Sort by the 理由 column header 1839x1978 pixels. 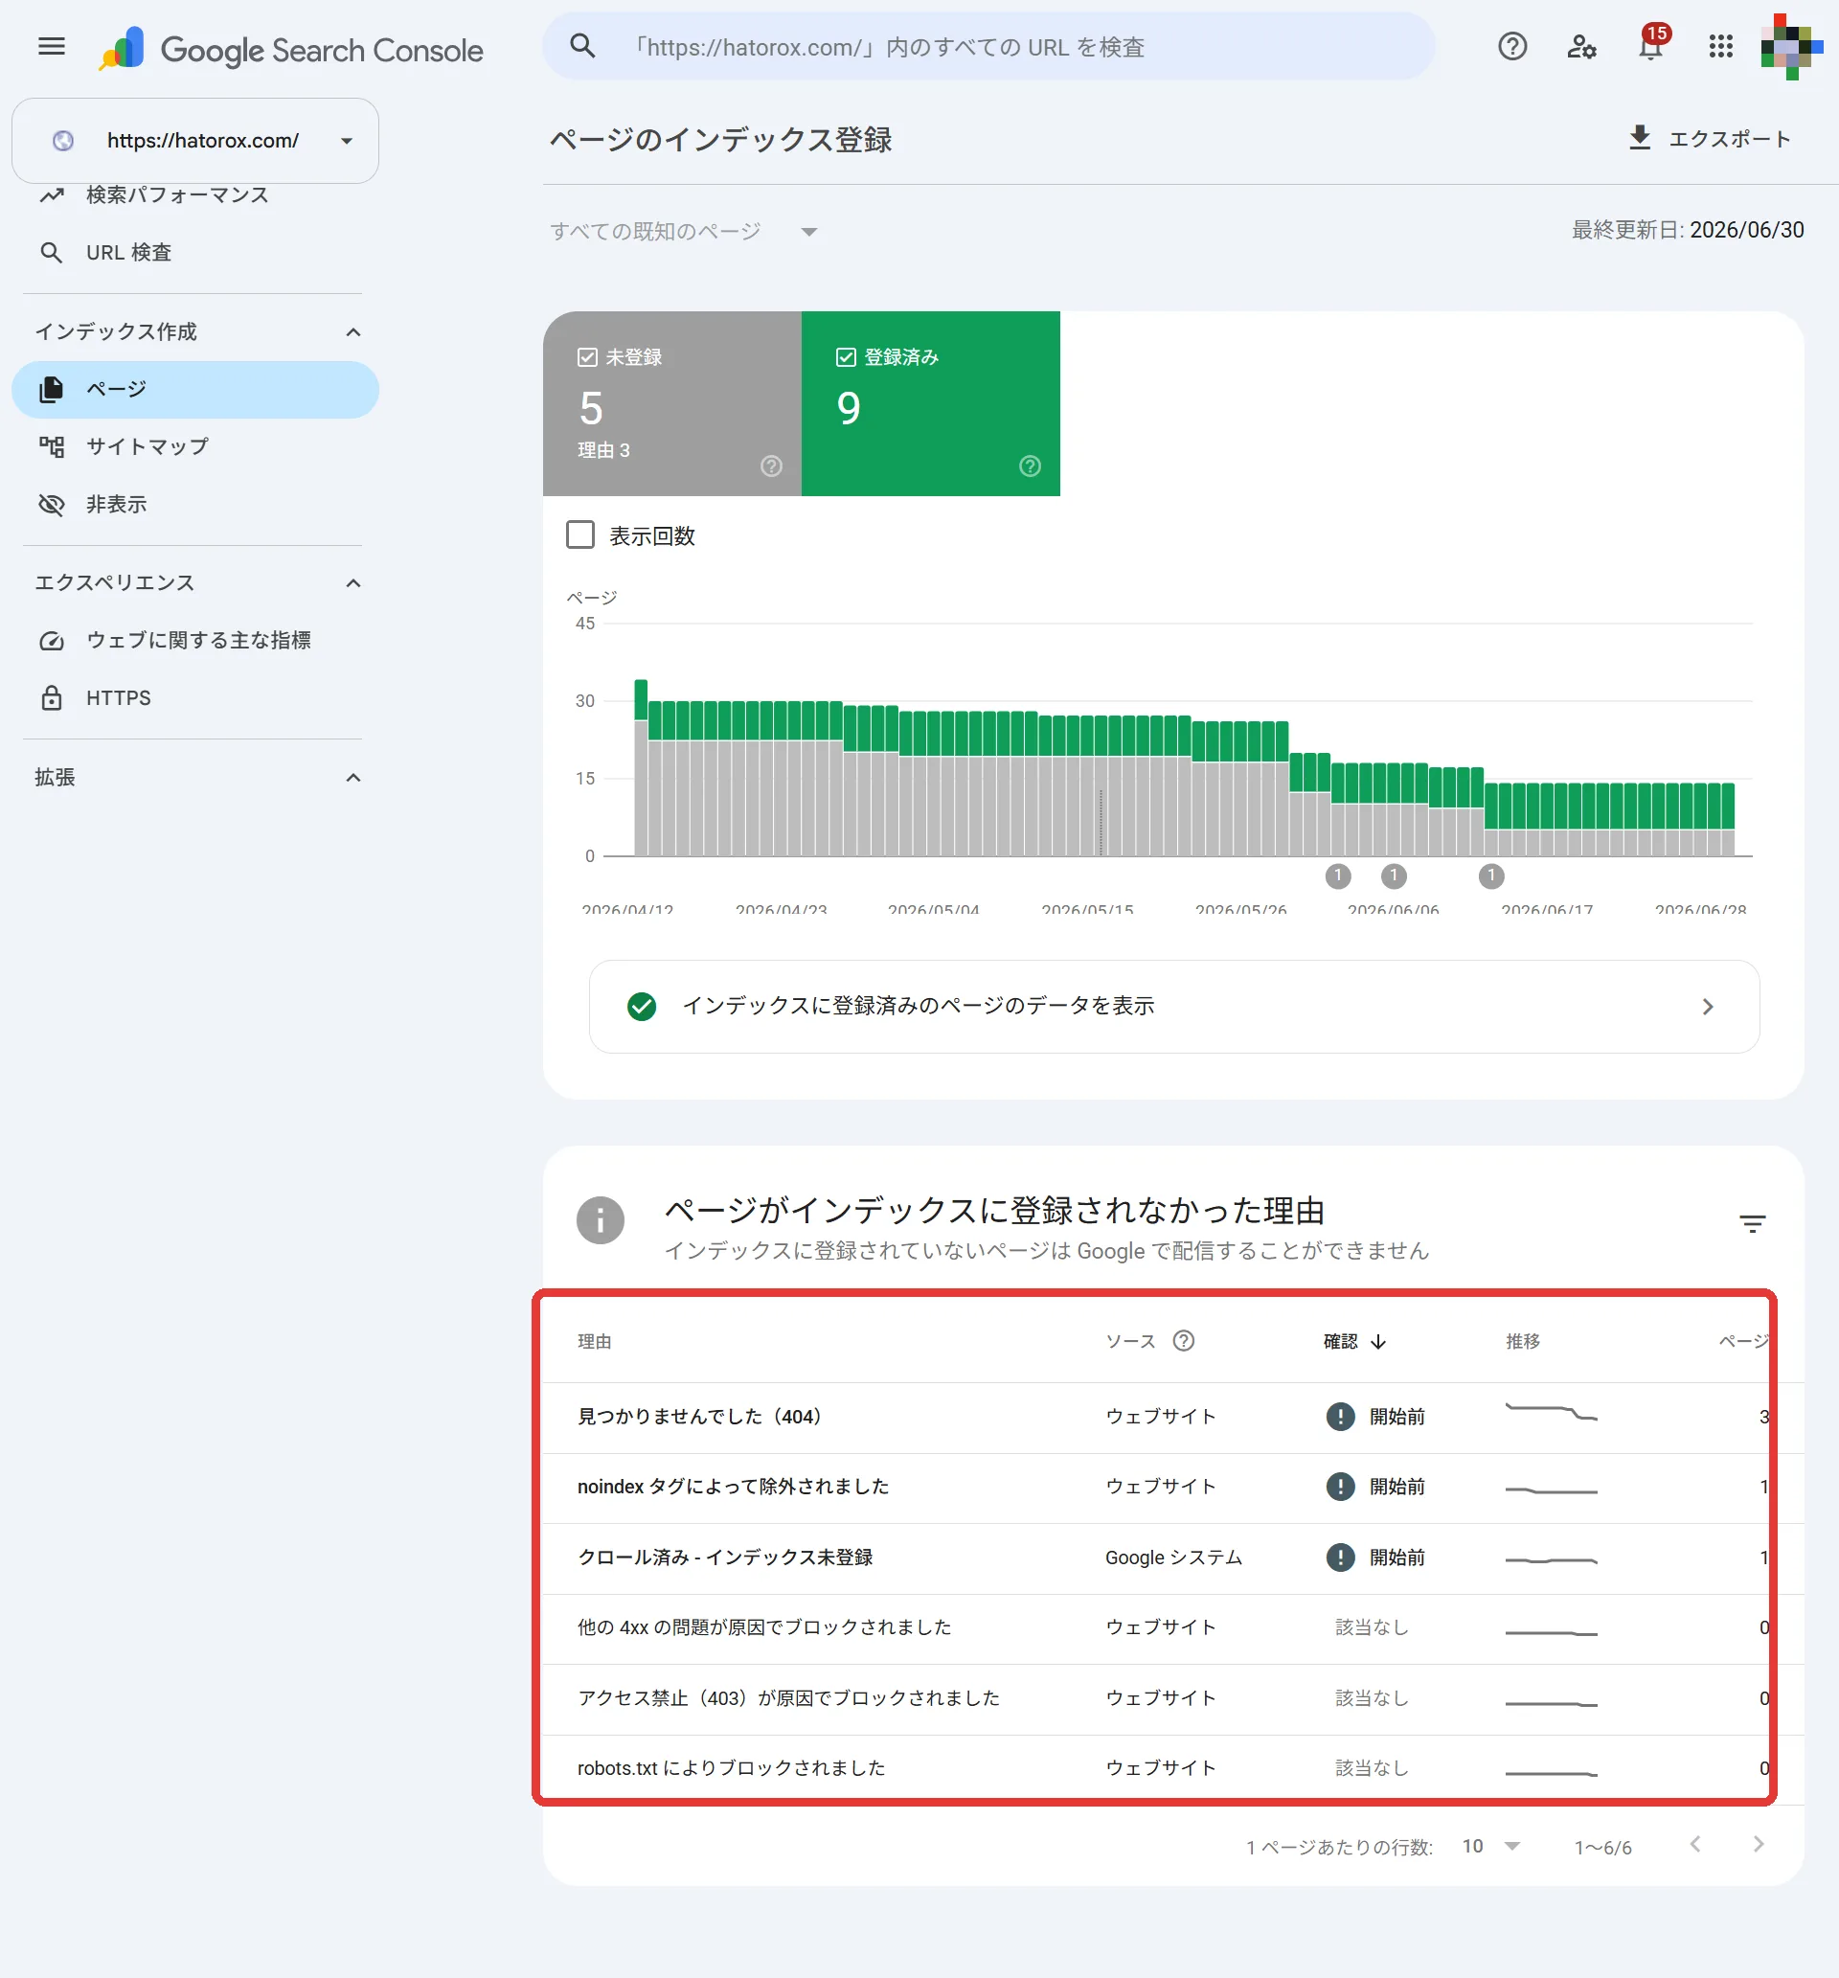[x=594, y=1342]
